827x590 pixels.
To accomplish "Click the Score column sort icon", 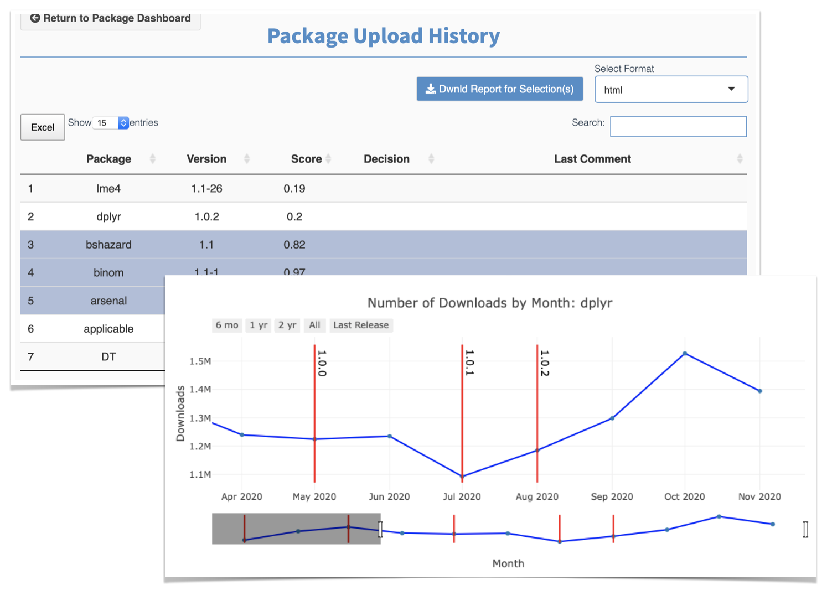I will 328,159.
